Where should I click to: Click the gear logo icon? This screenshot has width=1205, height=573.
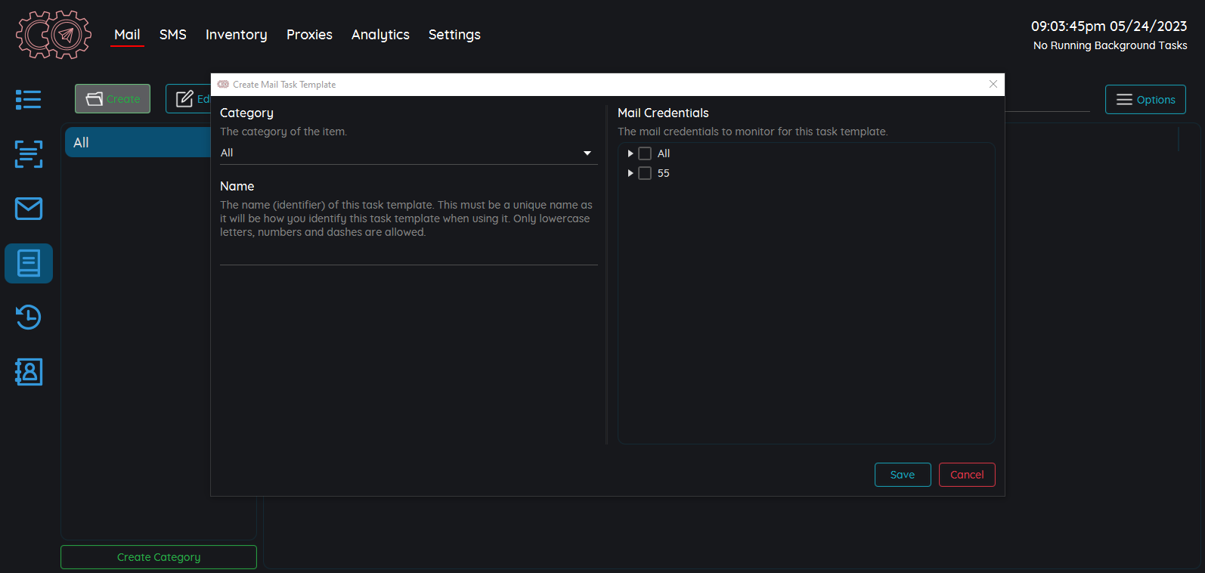[x=54, y=35]
